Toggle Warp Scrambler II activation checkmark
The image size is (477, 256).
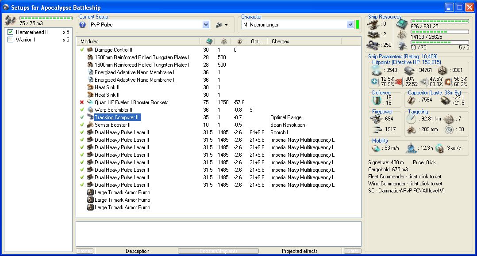[x=82, y=110]
